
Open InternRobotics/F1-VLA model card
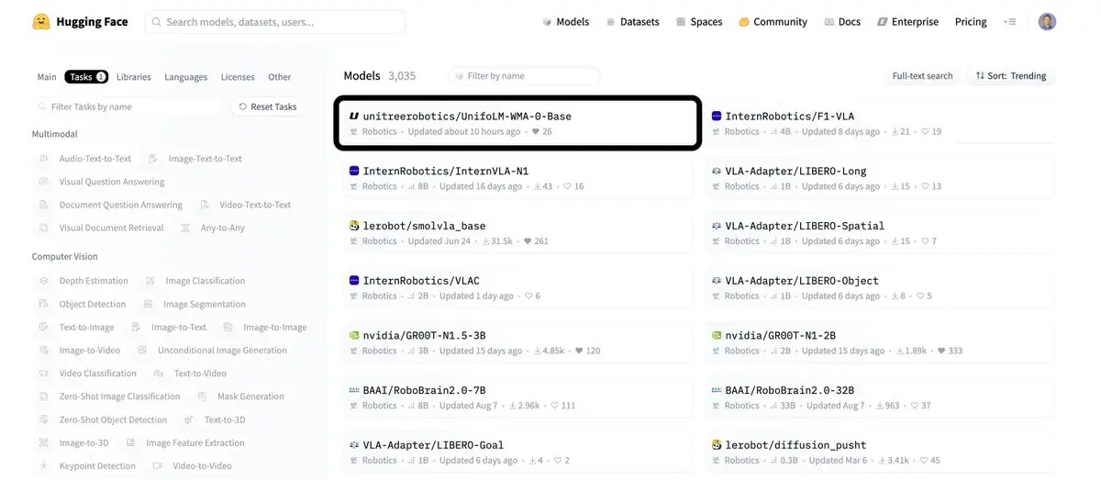[x=881, y=123]
